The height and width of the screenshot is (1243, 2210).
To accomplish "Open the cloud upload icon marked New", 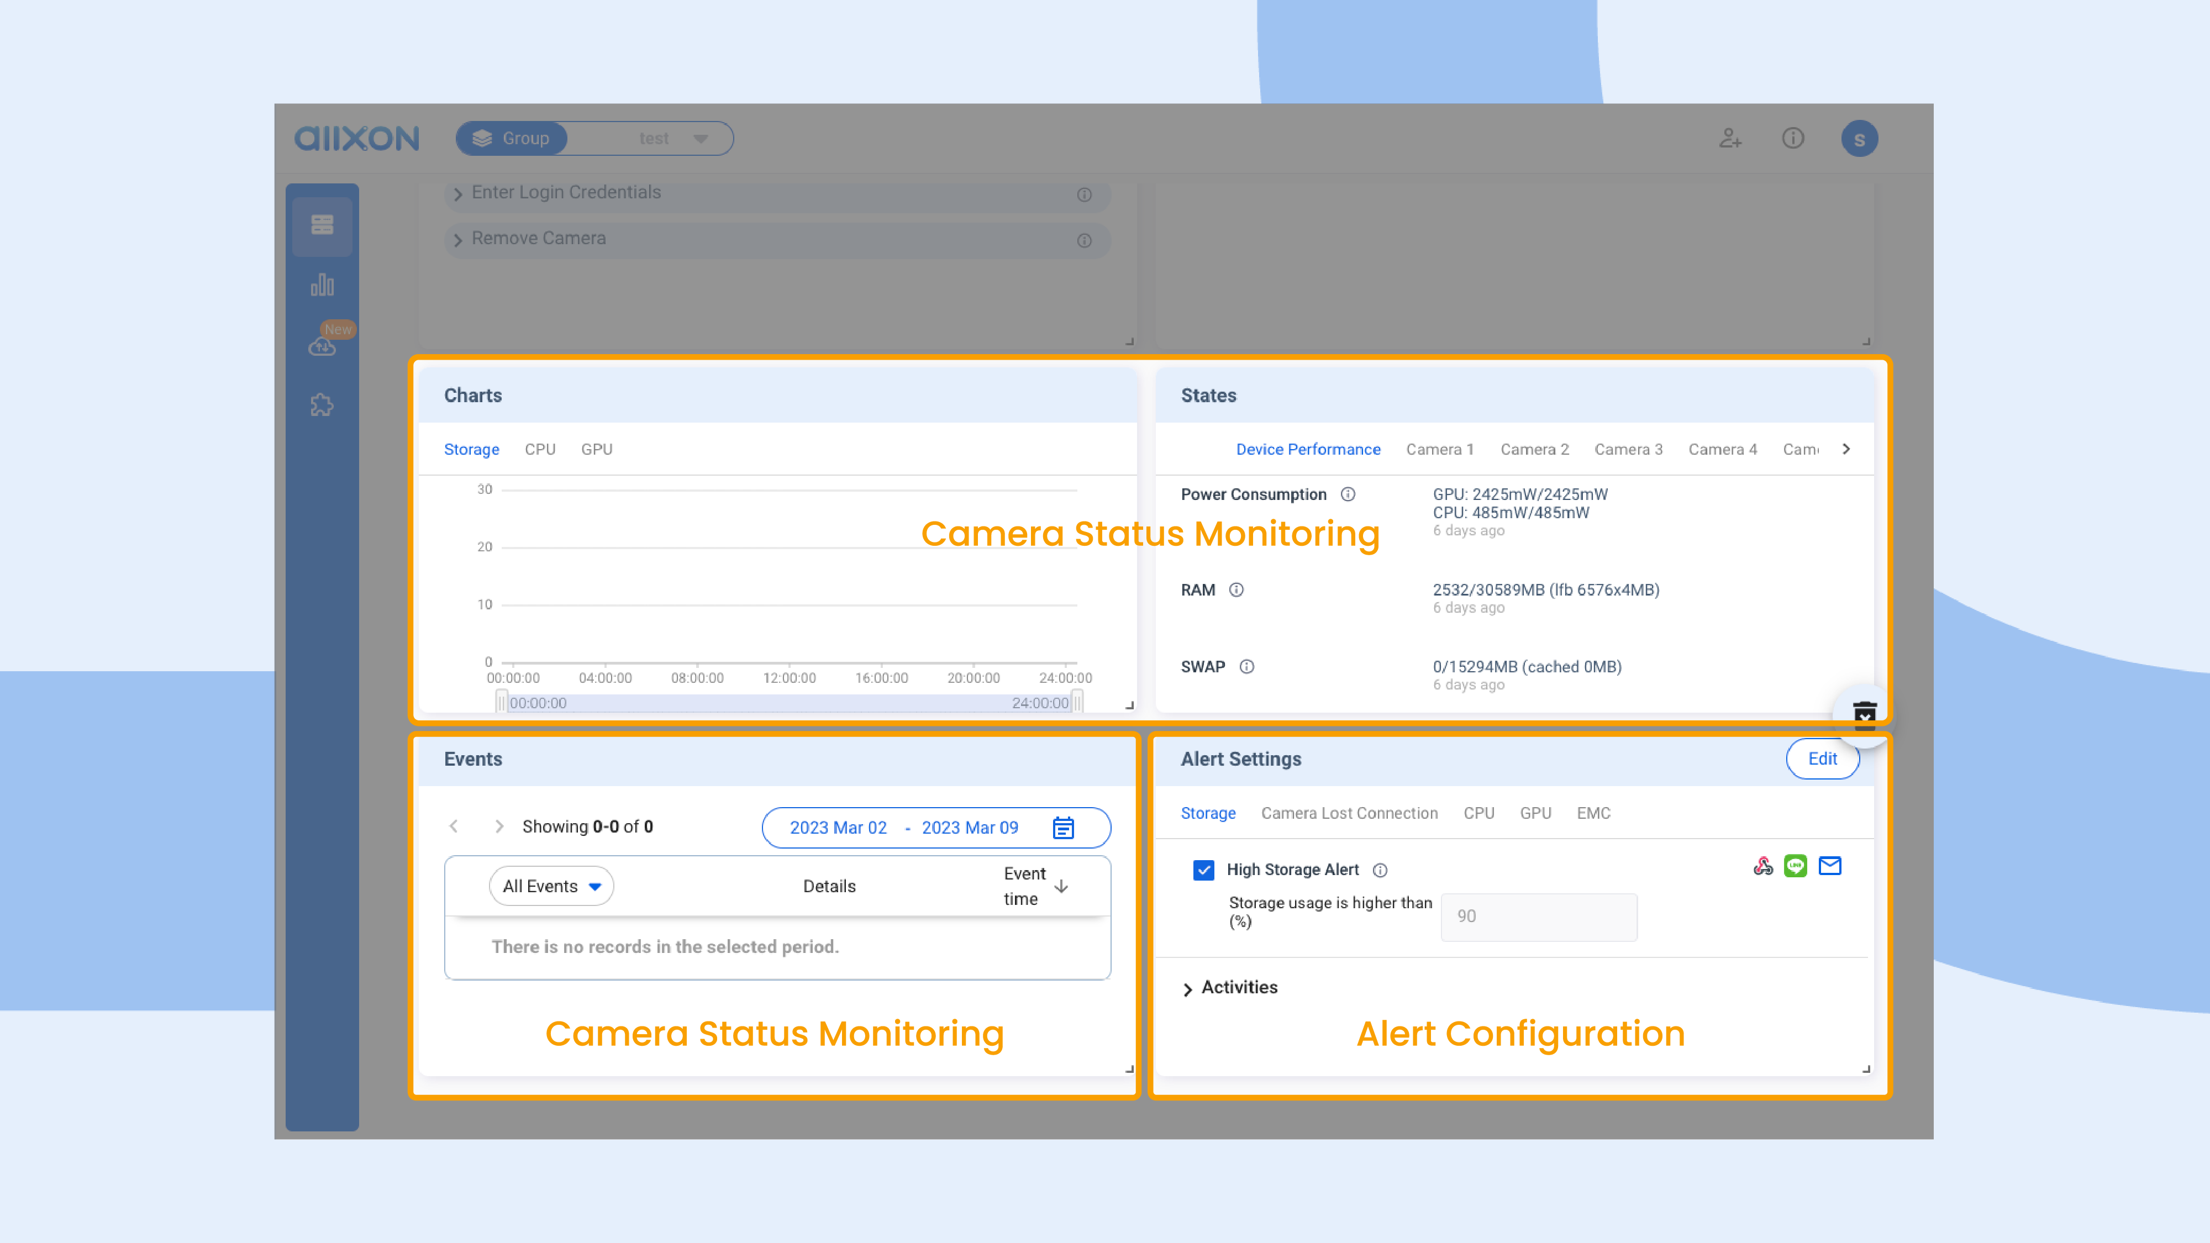I will (x=323, y=346).
